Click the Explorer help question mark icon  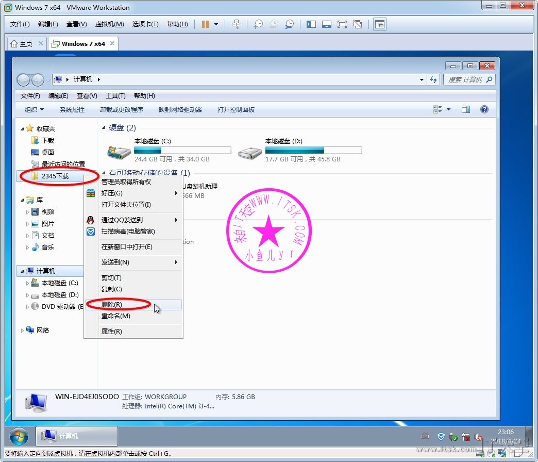tap(484, 109)
